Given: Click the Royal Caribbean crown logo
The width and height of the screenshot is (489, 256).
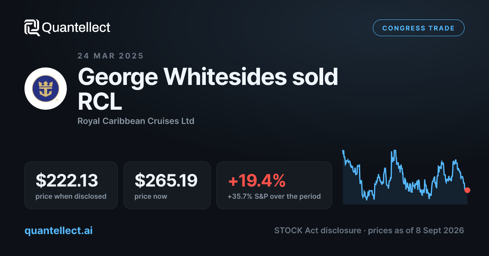Looking at the screenshot, I should (x=46, y=89).
